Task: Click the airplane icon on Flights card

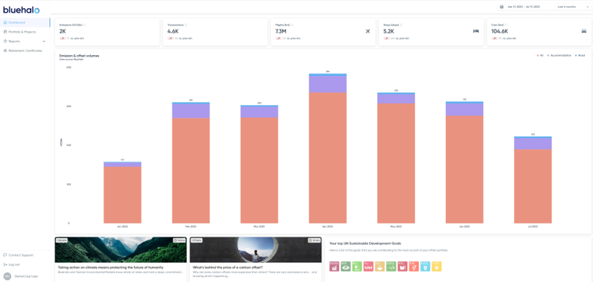Action: point(368,31)
